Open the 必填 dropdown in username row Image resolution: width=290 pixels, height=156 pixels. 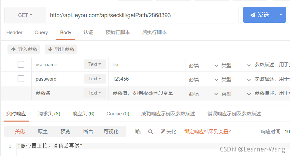click(203, 65)
